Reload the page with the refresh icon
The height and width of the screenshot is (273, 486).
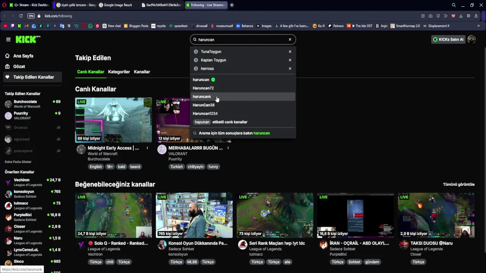coord(21,16)
